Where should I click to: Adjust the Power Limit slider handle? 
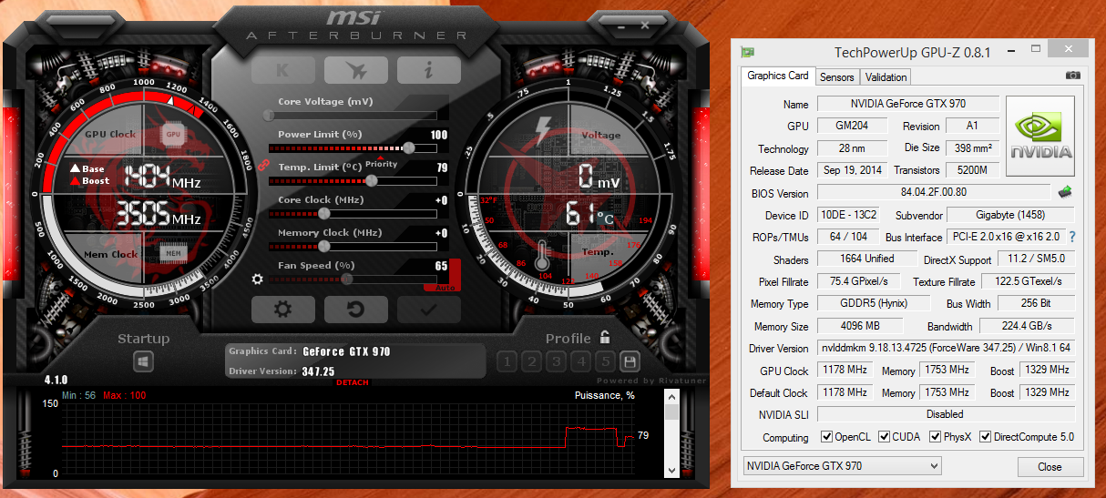click(x=409, y=147)
